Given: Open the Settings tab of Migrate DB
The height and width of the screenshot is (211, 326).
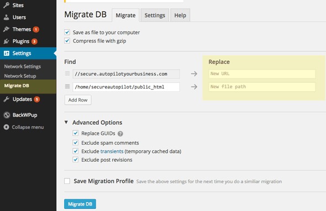Looking at the screenshot, I should click(155, 15).
